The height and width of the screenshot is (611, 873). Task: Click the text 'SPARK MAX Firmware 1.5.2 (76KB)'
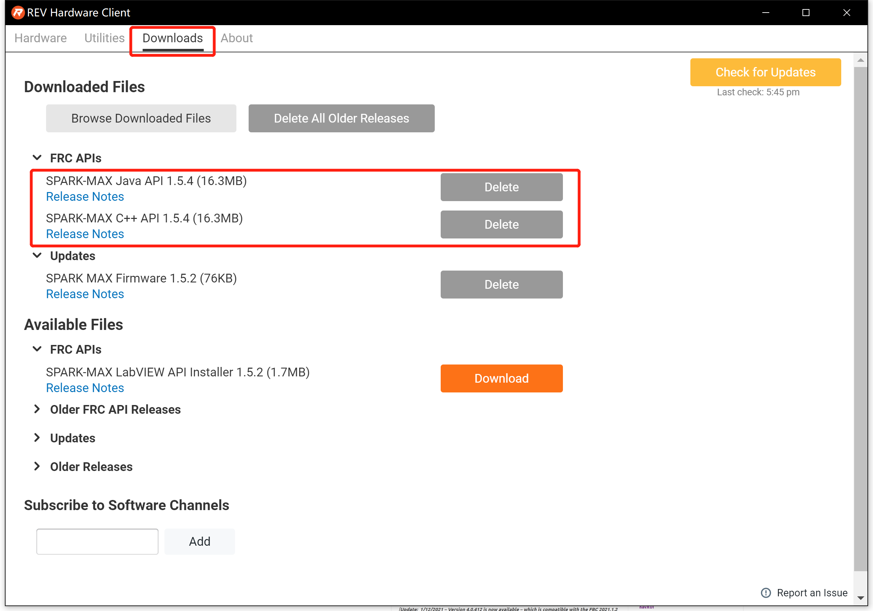[x=141, y=278]
